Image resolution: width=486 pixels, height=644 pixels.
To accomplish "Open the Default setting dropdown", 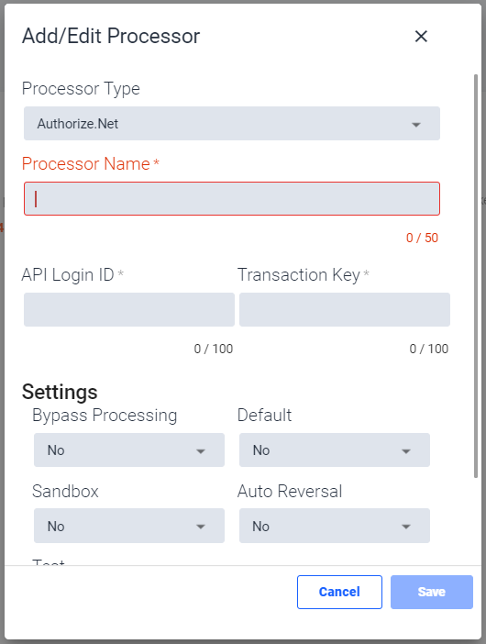I will 335,450.
